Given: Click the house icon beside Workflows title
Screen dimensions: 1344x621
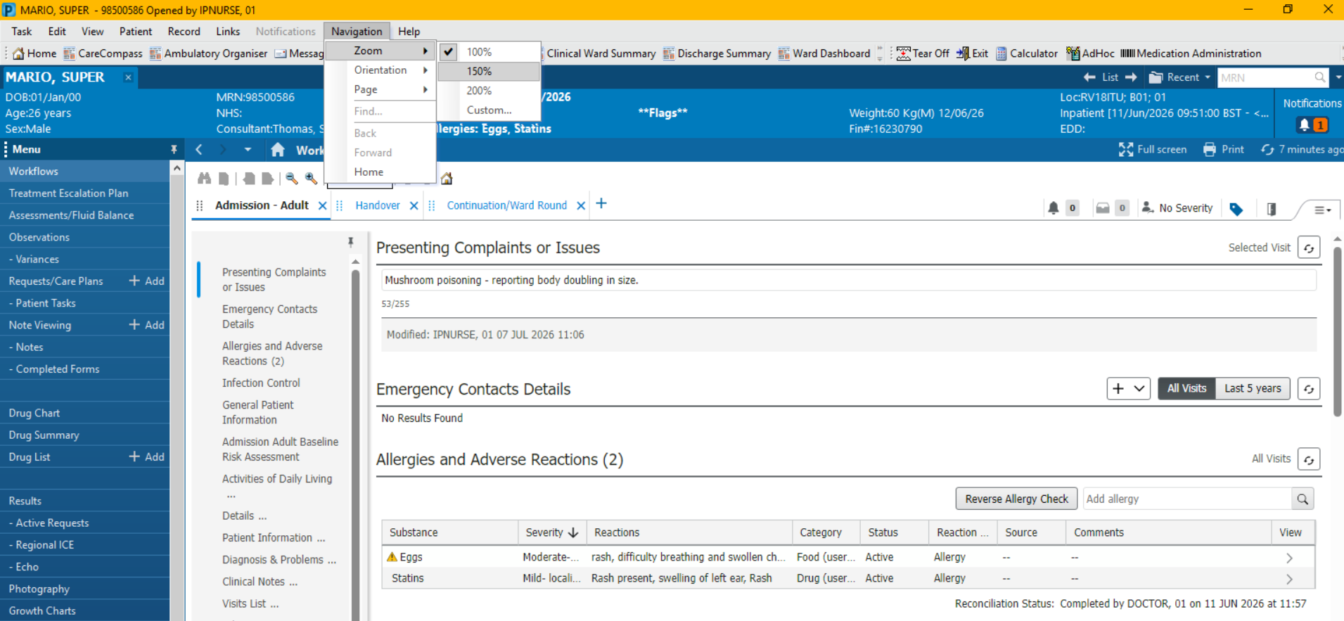Looking at the screenshot, I should (x=278, y=150).
